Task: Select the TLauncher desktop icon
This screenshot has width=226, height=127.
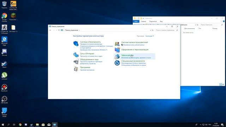Action: coord(13,17)
